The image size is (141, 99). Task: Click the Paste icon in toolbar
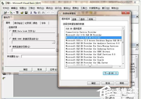coord(39,13)
